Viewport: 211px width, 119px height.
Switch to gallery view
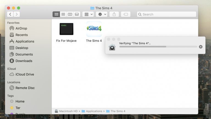(77, 14)
